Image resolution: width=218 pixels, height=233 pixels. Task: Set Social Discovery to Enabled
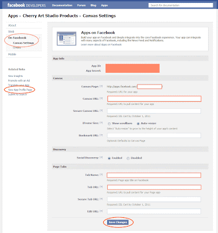pos(109,158)
